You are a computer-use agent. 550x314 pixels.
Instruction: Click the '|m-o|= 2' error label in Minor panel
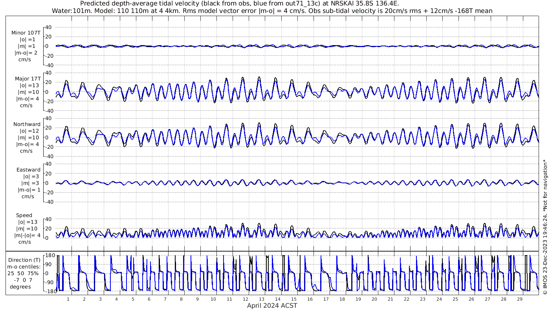[x=27, y=53]
